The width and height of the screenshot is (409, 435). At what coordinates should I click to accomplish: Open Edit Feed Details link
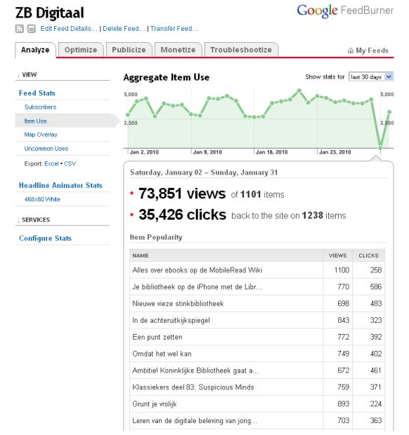coord(69,29)
